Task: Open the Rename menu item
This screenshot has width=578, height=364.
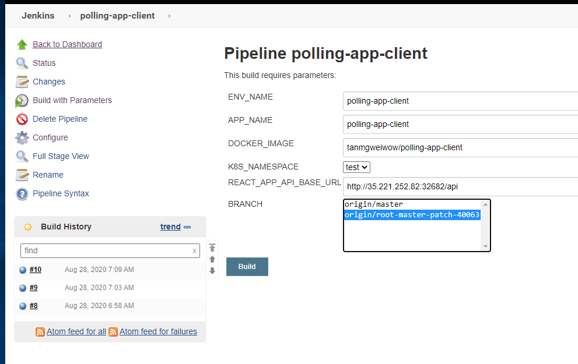Action: [48, 175]
